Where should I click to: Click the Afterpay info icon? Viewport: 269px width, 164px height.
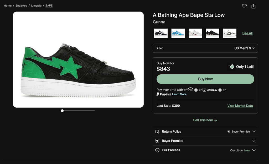click(220, 90)
